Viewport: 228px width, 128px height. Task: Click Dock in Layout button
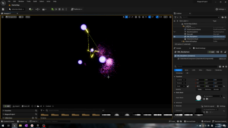[208, 106]
